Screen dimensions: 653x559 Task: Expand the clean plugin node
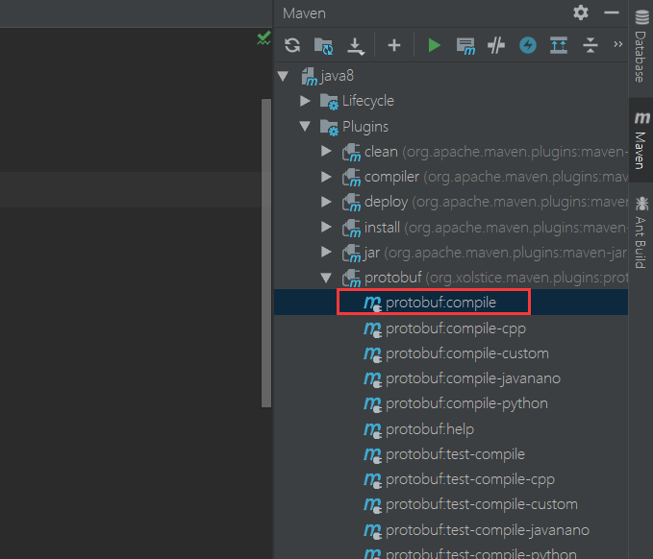pos(326,152)
